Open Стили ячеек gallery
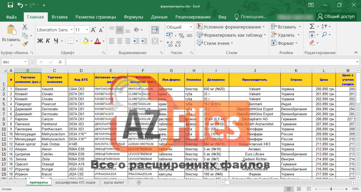This screenshot has width=361, height=192. click(215, 43)
